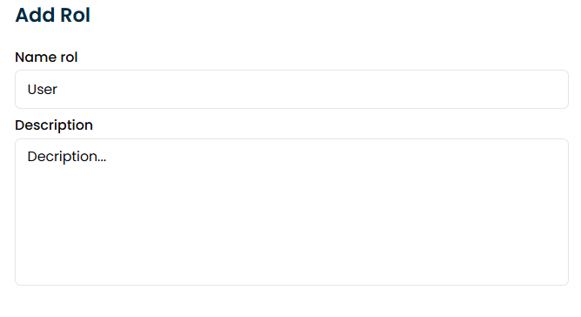Focus the Description text area
This screenshot has height=317, width=581.
291,212
